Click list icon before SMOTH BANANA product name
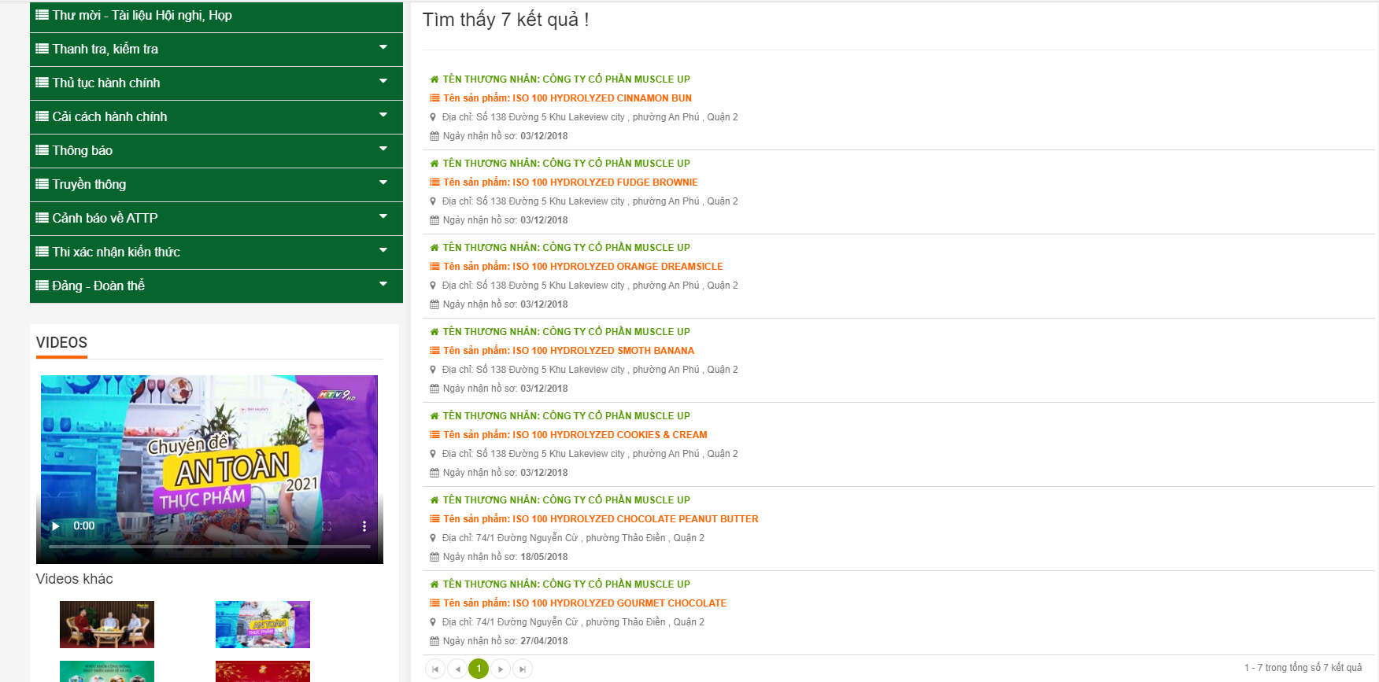Image resolution: width=1379 pixels, height=682 pixels. click(x=434, y=351)
